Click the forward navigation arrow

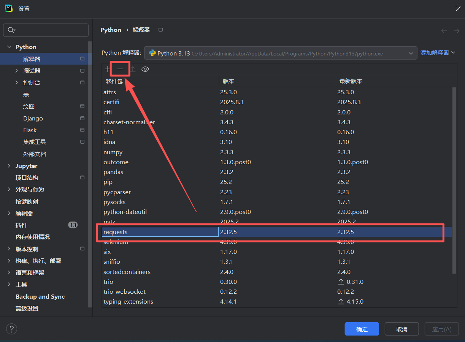tap(456, 30)
